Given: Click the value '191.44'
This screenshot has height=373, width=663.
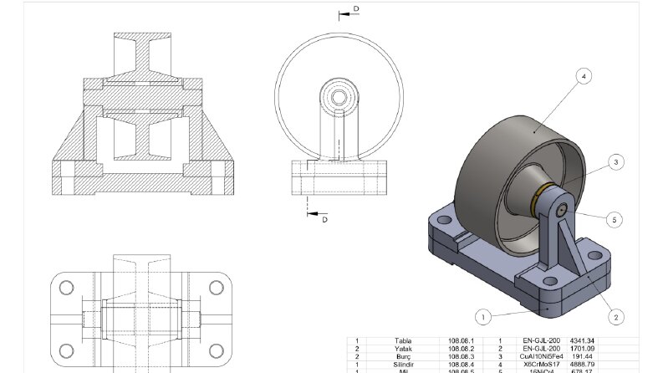Looking at the screenshot, I should [582, 356].
